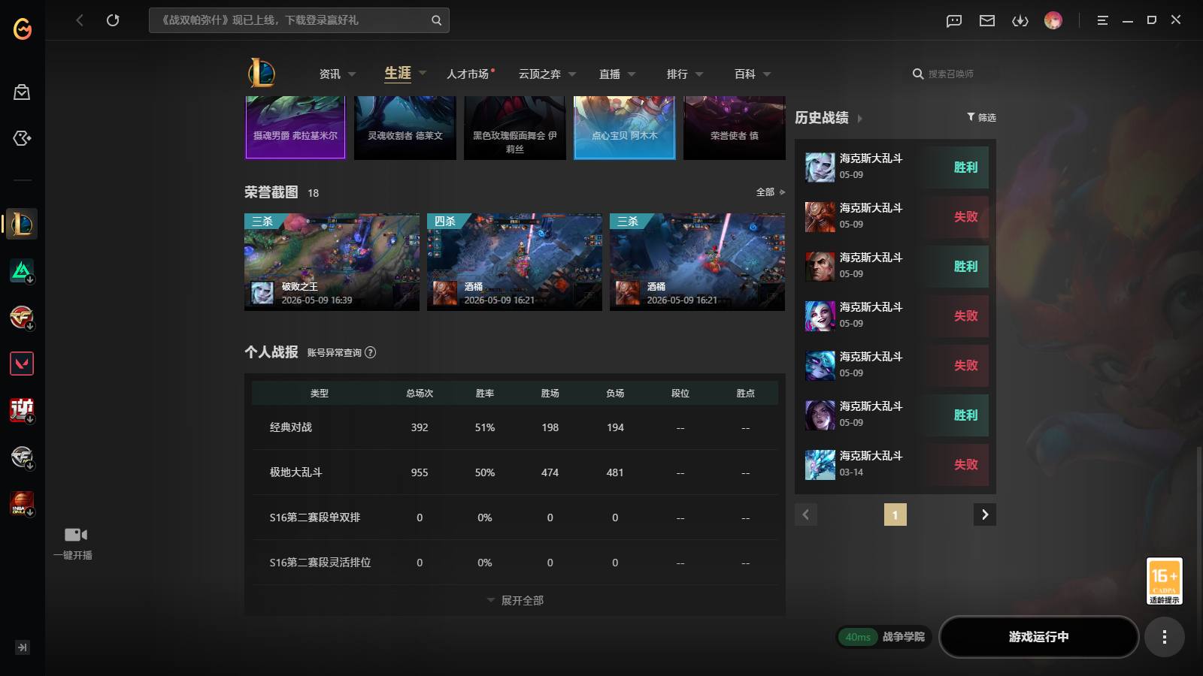Open the 酒桶 三杀 screenshot

point(697,262)
